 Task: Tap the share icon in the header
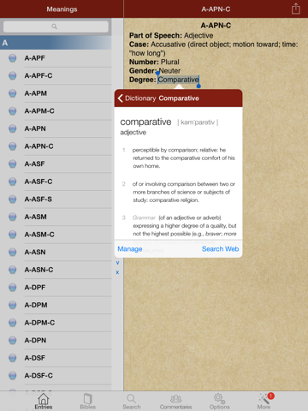(x=296, y=9)
